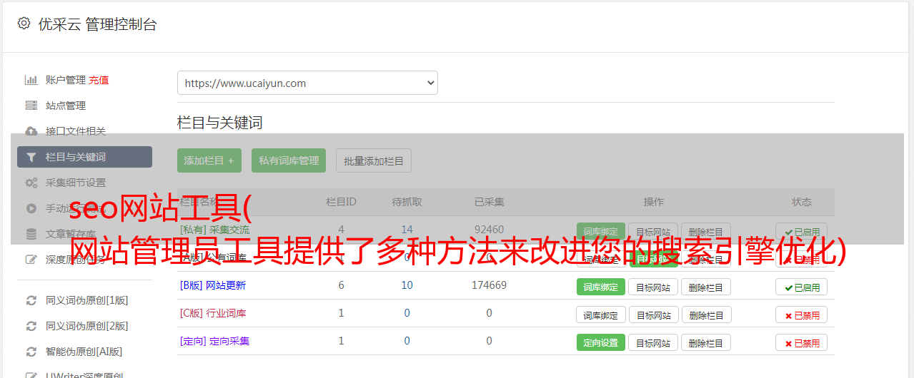
Task: Click the refresh icon beside 同义词伪原创[1版]
Action: point(31,300)
